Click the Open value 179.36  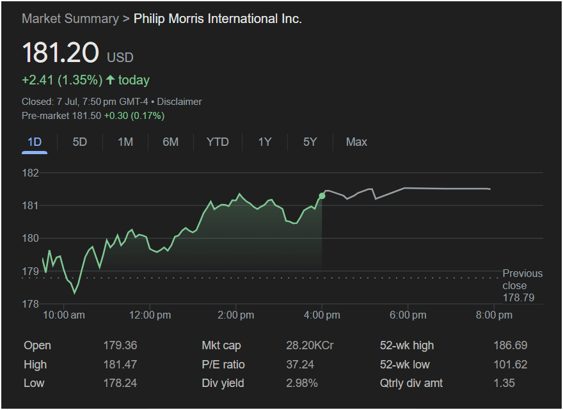pos(120,345)
